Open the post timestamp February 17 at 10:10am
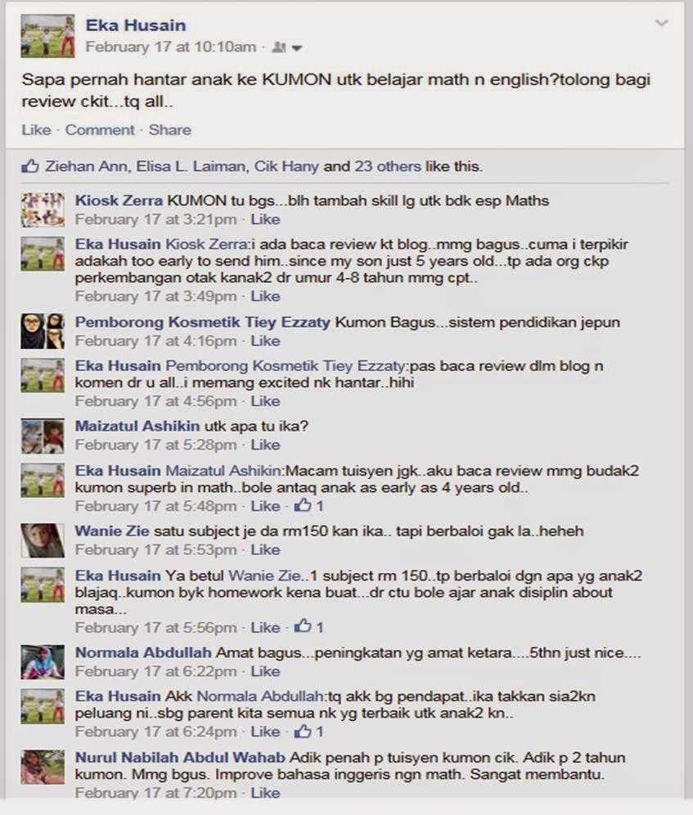Screen dimensions: 693x815 171,47
